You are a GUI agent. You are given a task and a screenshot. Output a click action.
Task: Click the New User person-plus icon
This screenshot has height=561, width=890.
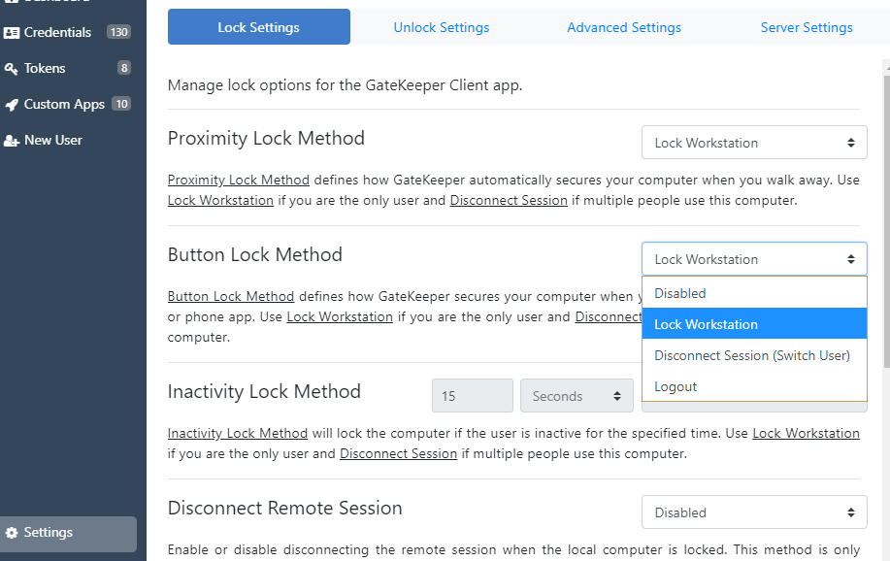coord(12,141)
